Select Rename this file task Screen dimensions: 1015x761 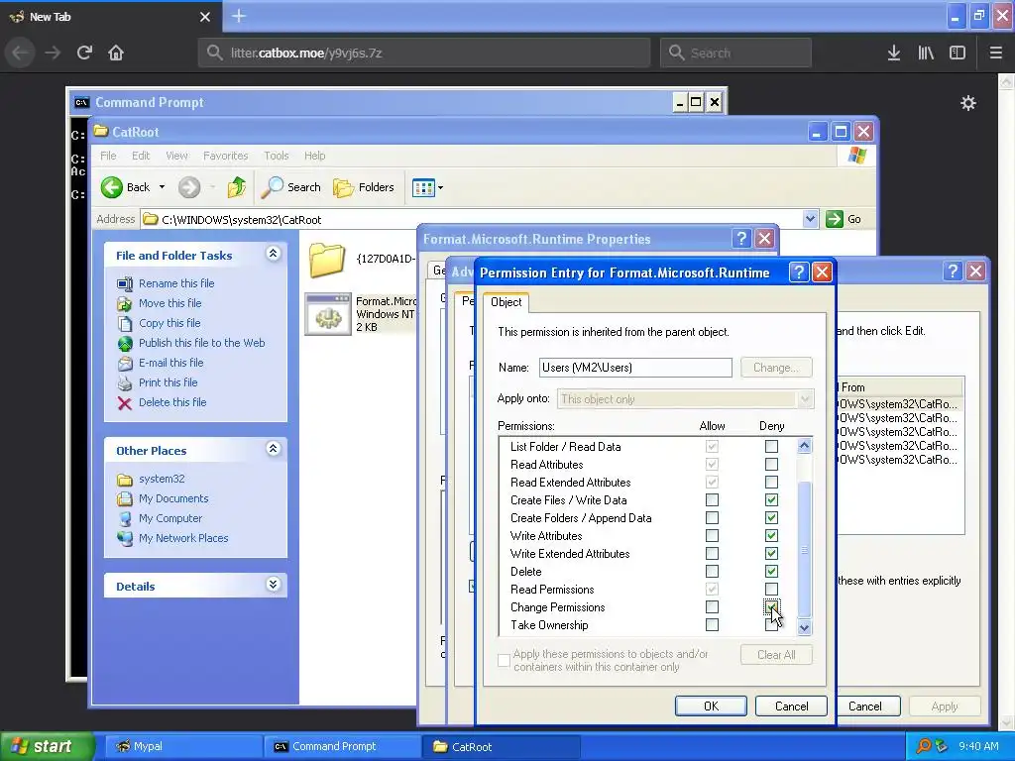pyautogui.click(x=176, y=283)
